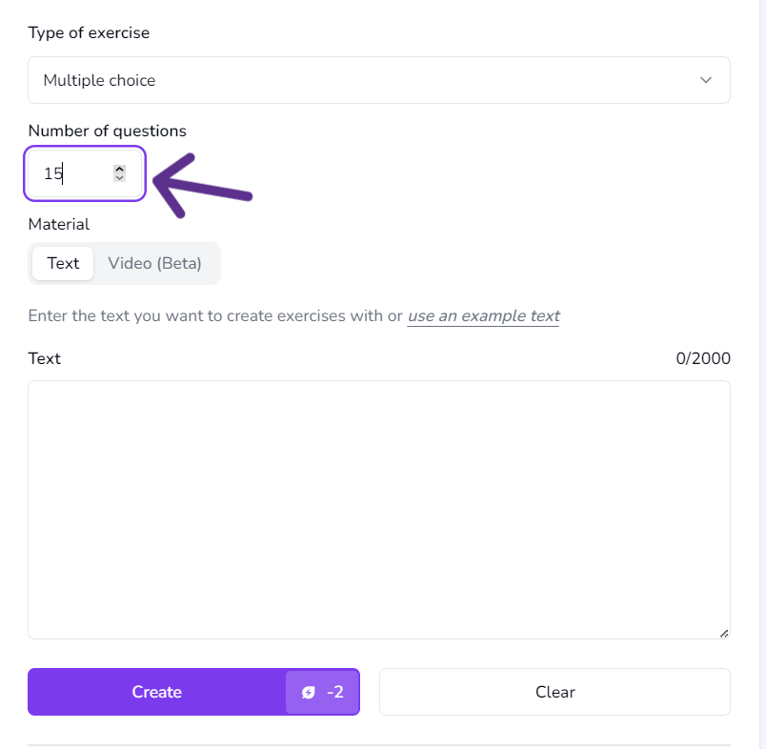The width and height of the screenshot is (766, 749).
Task: Select the Text material option
Action: pyautogui.click(x=62, y=263)
